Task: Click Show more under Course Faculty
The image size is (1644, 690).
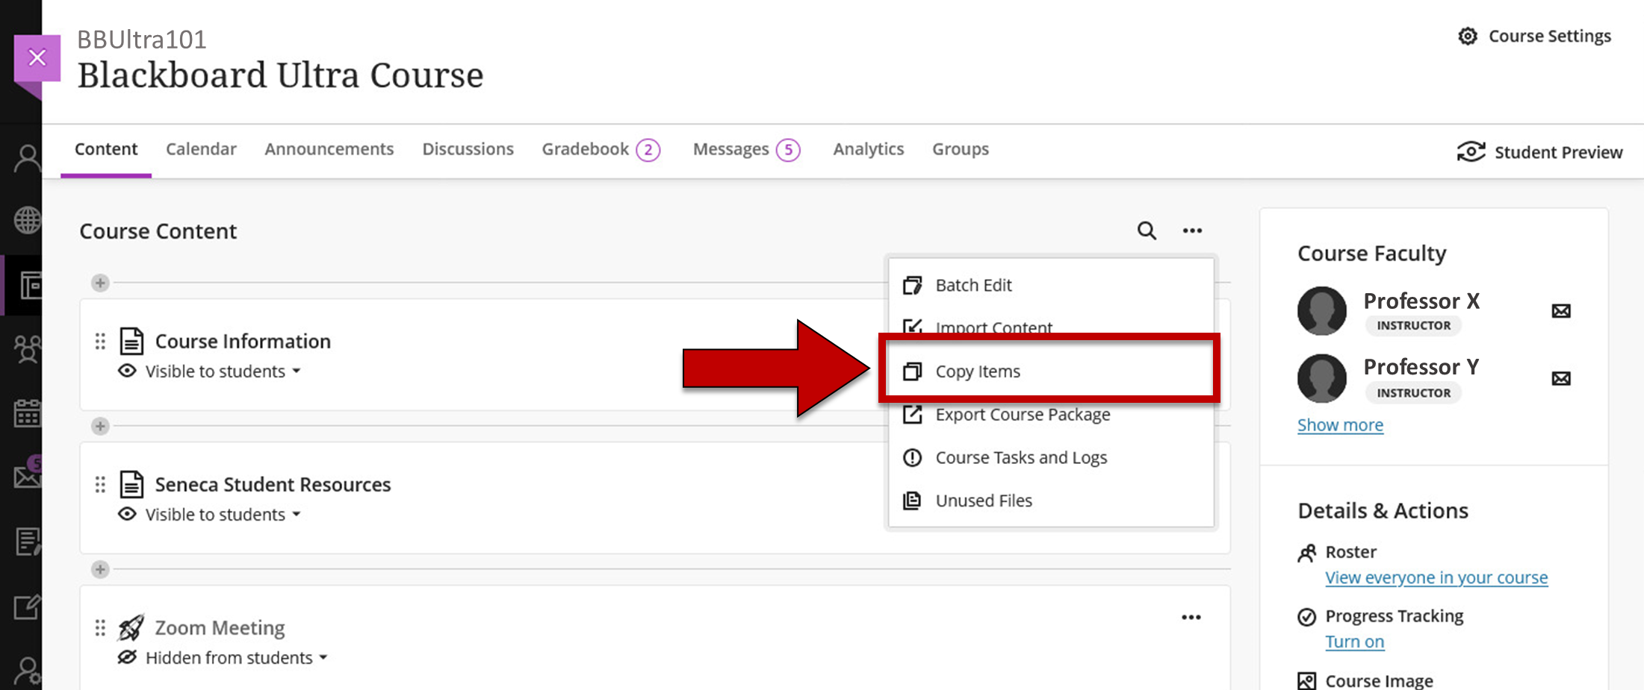Action: pos(1340,424)
